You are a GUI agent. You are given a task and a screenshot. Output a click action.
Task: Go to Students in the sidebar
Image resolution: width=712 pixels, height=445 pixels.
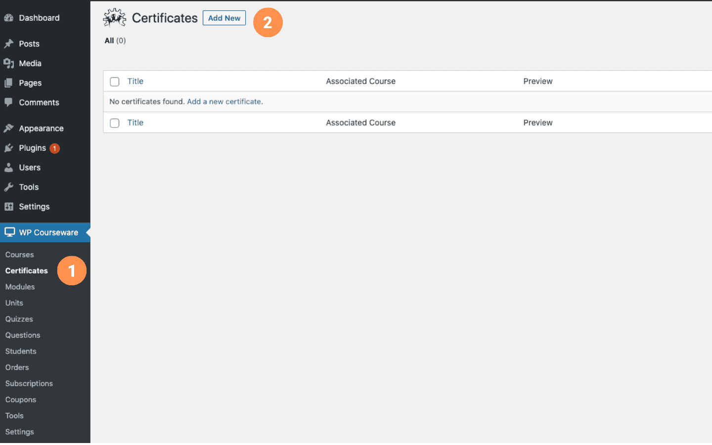tap(21, 352)
